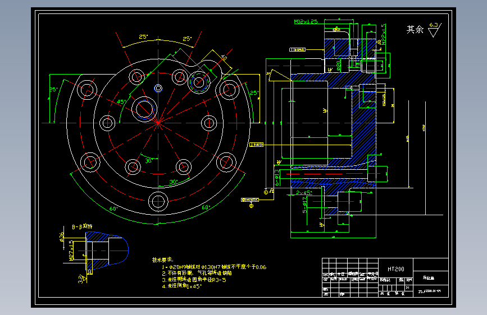Click the requirement line ending with 1x45°
This screenshot has width=487, height=315.
(x=181, y=286)
